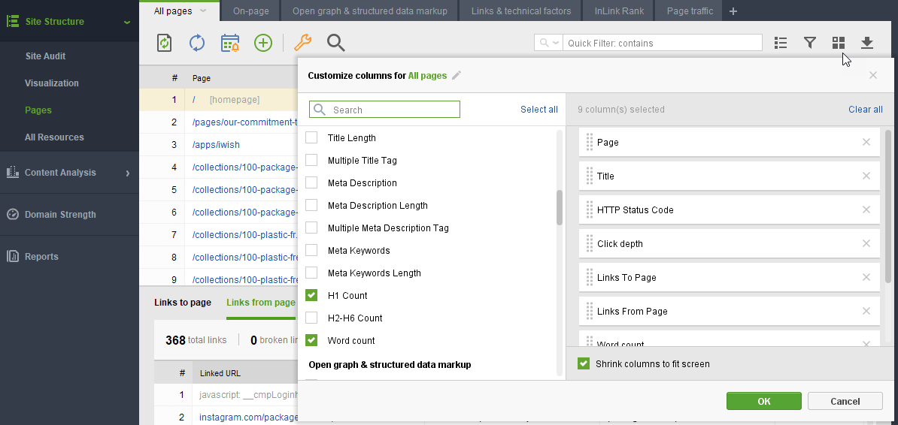Viewport: 898px width, 425px height.
Task: Click the rebuild project refresh icon
Action: tap(197, 43)
